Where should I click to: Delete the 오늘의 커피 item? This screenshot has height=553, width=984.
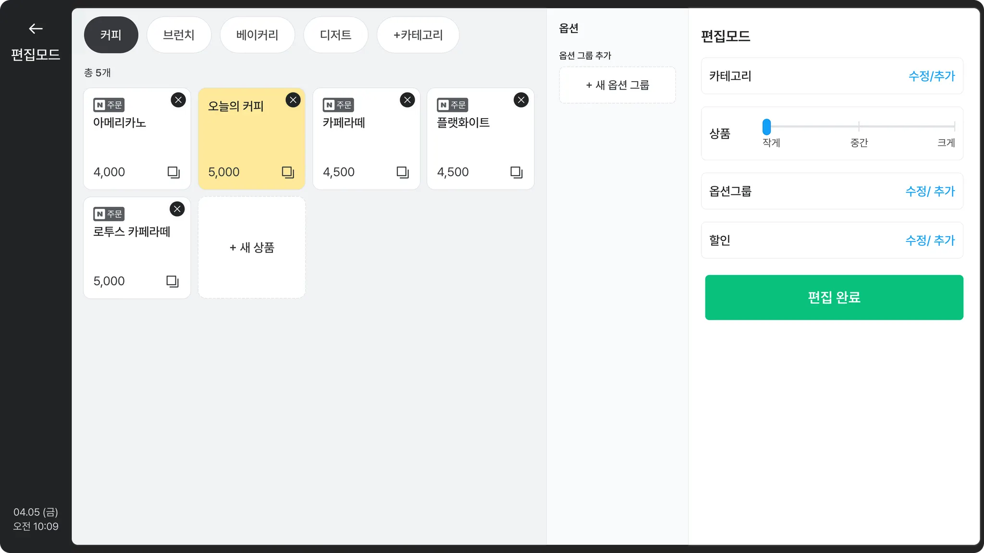(293, 100)
